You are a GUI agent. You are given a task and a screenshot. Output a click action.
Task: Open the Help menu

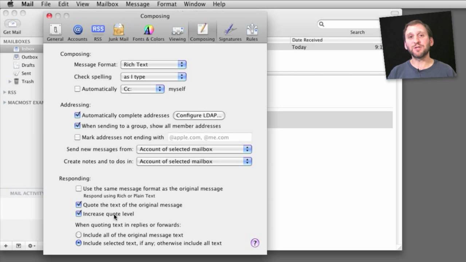[x=219, y=4]
